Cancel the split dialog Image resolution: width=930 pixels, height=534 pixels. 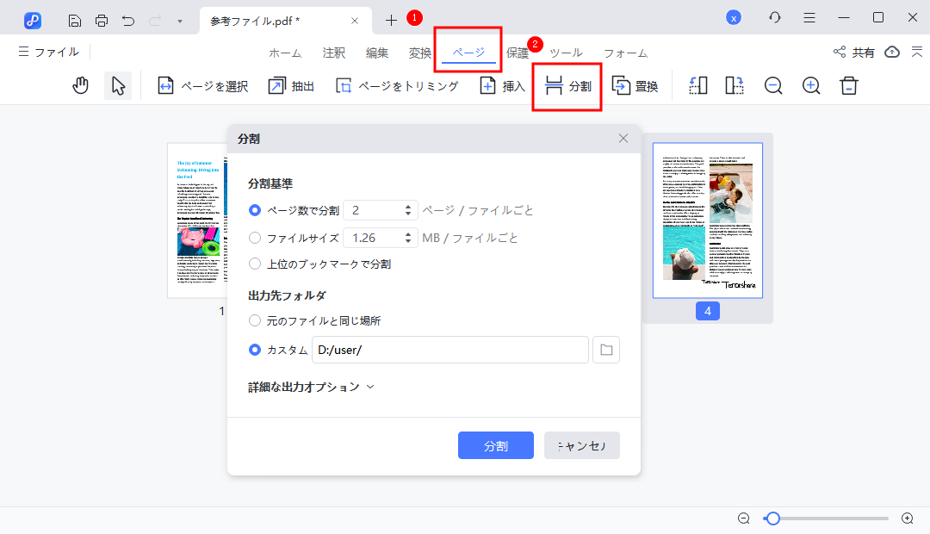(581, 444)
